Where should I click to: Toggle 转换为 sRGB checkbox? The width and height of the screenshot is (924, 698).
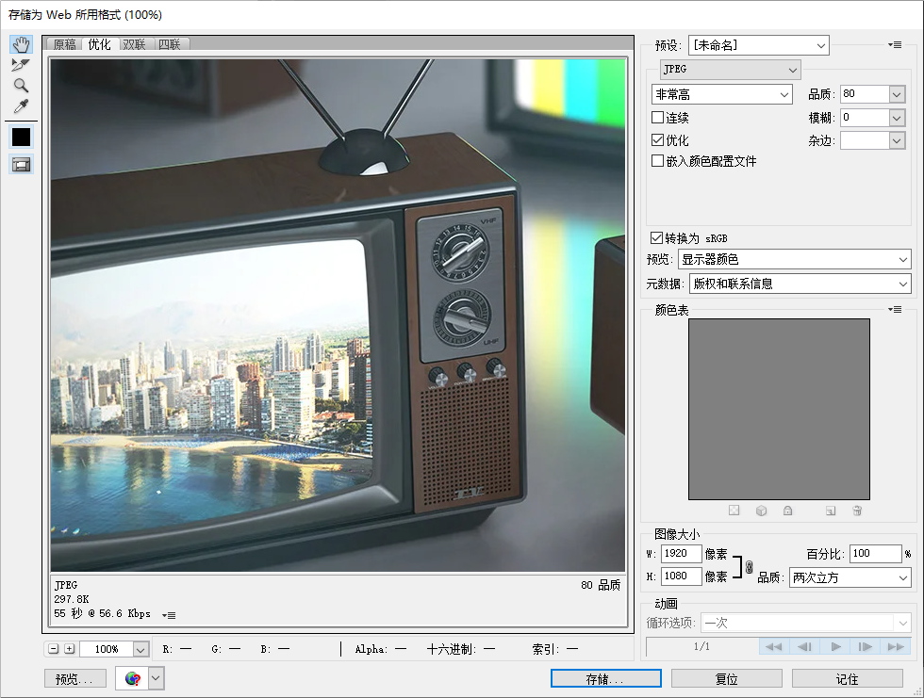657,238
